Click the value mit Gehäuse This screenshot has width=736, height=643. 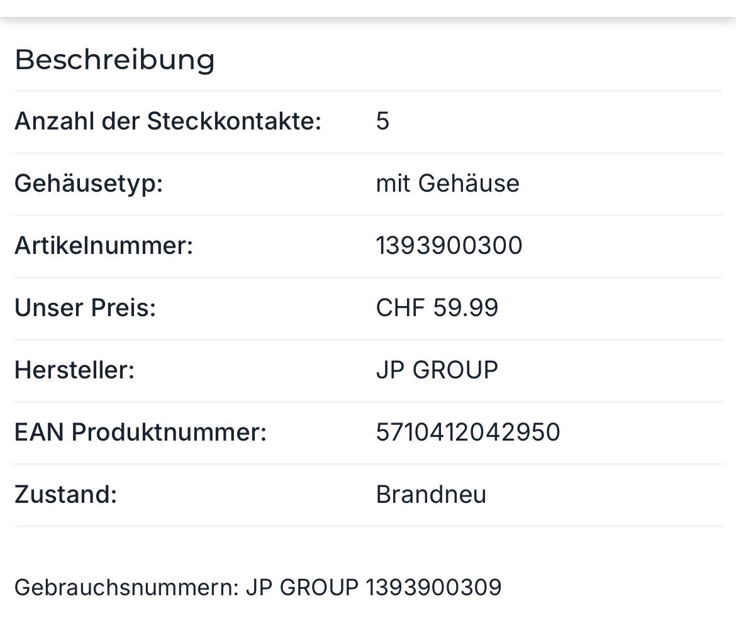(x=448, y=184)
